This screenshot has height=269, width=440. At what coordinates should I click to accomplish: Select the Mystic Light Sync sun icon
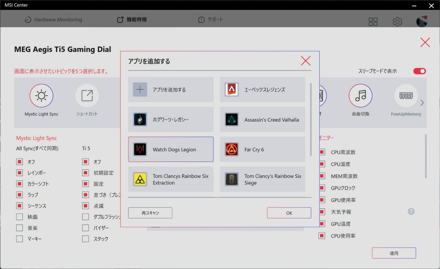[x=42, y=96]
